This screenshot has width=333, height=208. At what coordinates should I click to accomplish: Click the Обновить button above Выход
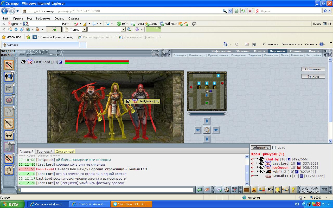tap(313, 69)
